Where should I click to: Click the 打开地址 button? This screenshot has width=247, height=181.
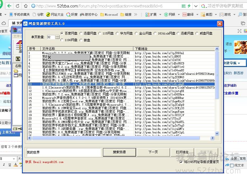(182, 152)
